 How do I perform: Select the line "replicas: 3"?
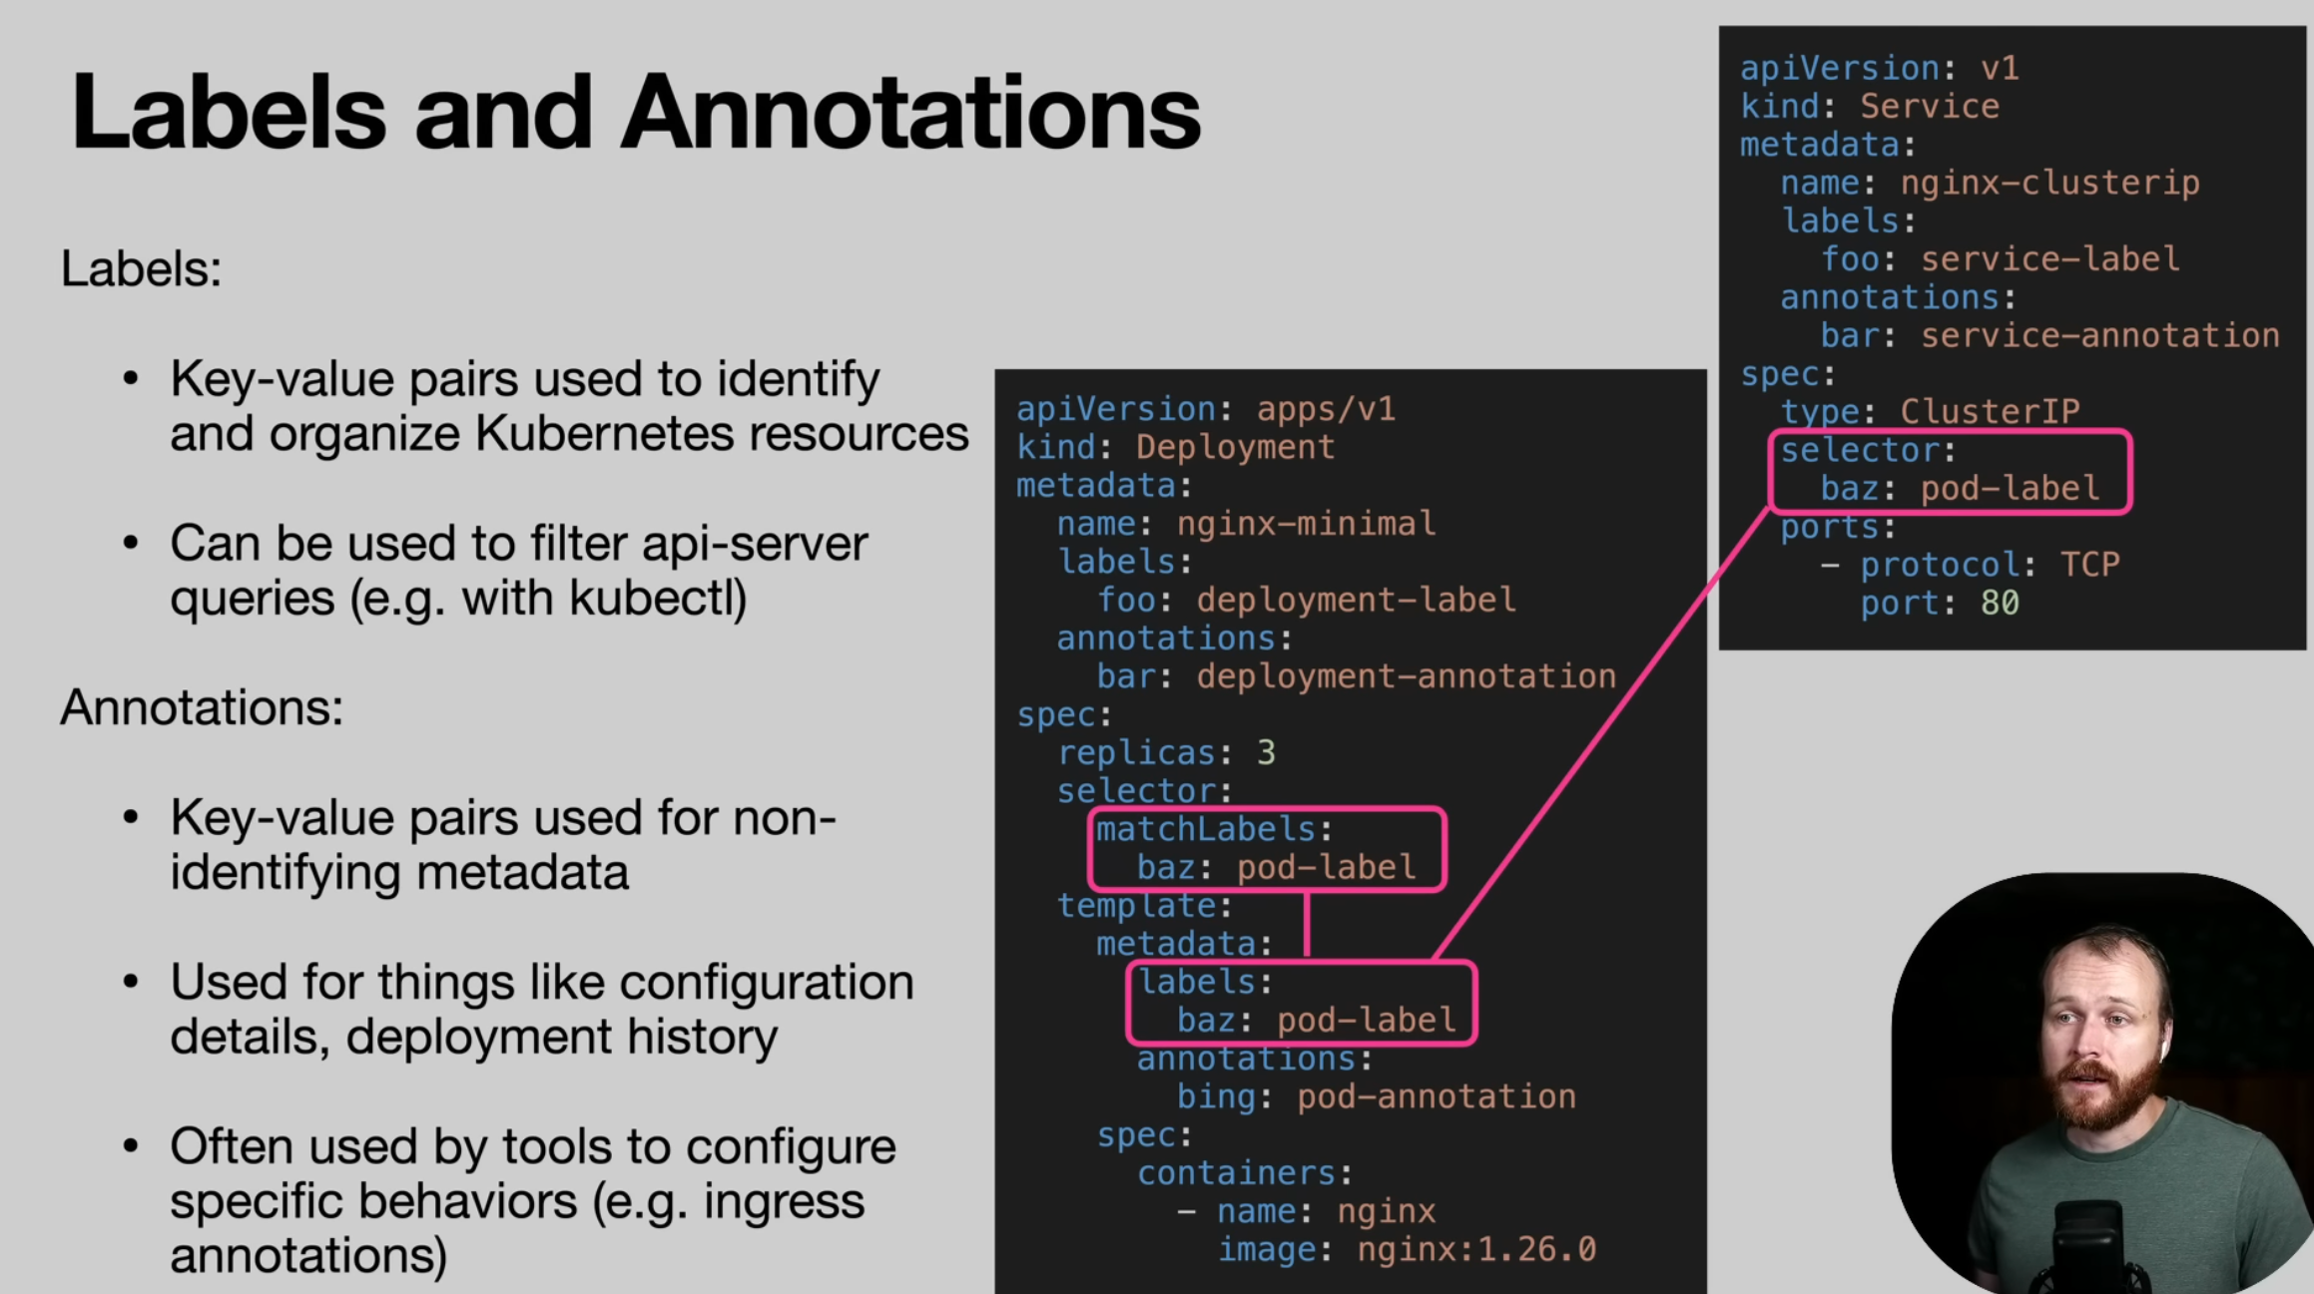point(1166,752)
